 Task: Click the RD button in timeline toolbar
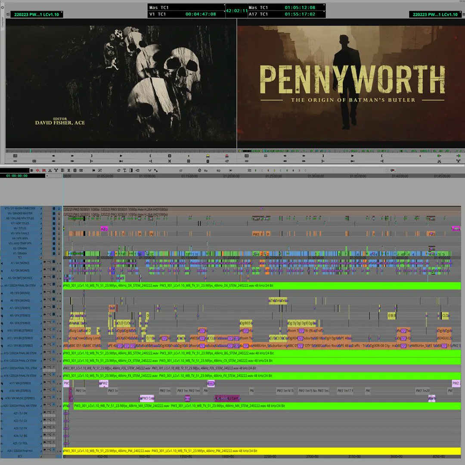(219, 170)
